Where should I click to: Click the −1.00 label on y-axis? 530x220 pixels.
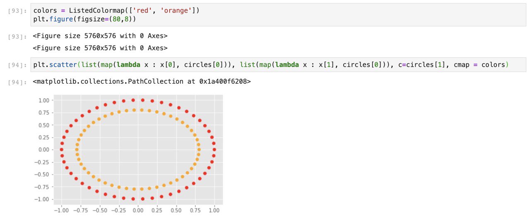click(x=42, y=199)
